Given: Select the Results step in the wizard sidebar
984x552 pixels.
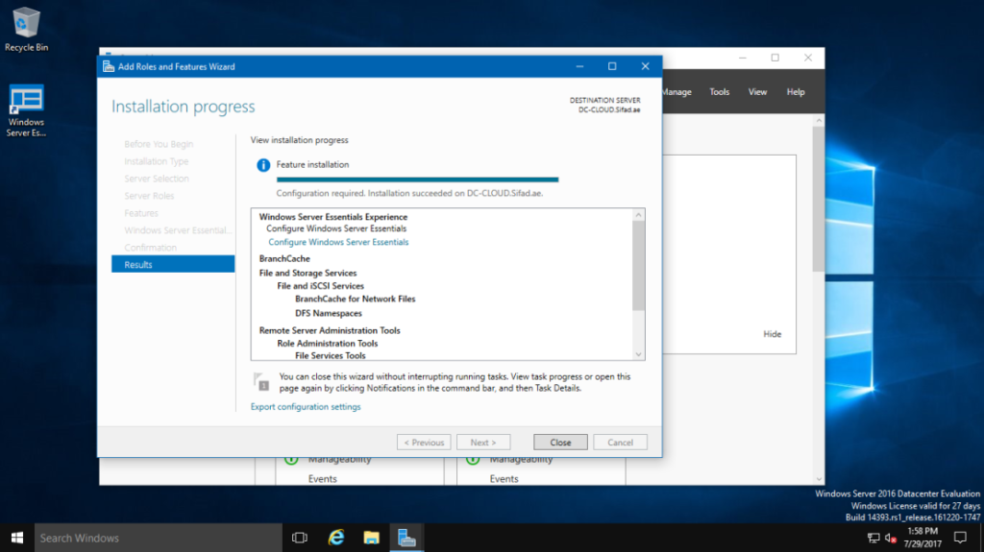Looking at the screenshot, I should point(173,264).
